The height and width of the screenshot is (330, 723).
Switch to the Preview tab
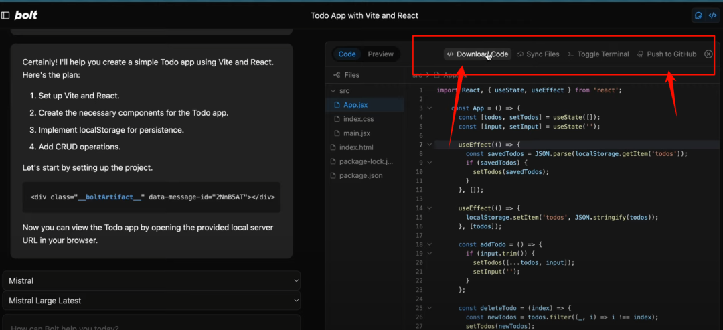(x=380, y=54)
